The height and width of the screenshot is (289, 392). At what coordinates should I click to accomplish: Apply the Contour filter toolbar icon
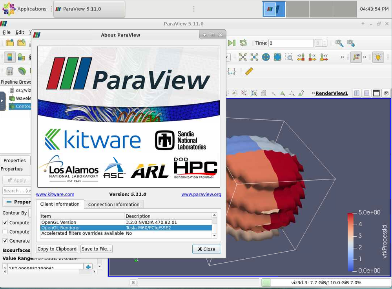click(x=22, y=71)
